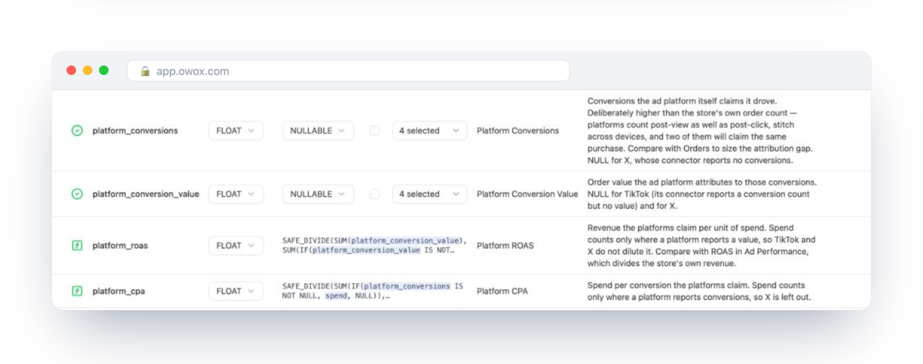Open FLOAT type dropdown for platform_conversions
Screen dimensions: 923x364
pos(236,131)
